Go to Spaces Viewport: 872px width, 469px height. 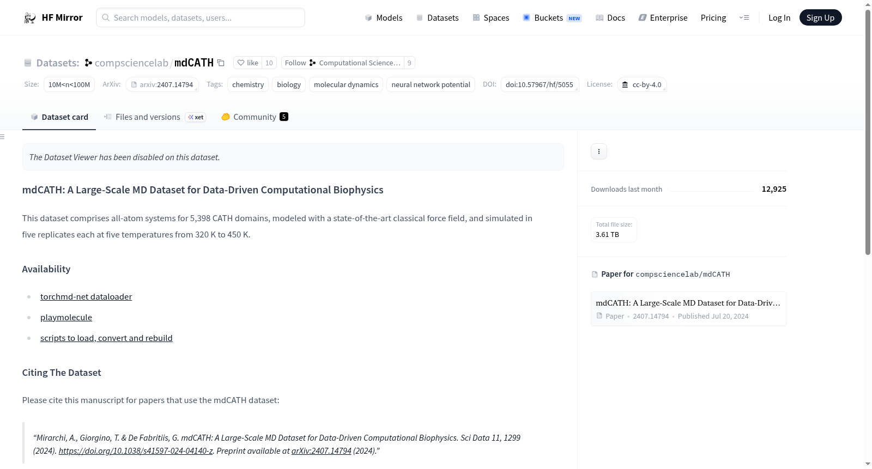click(x=491, y=17)
